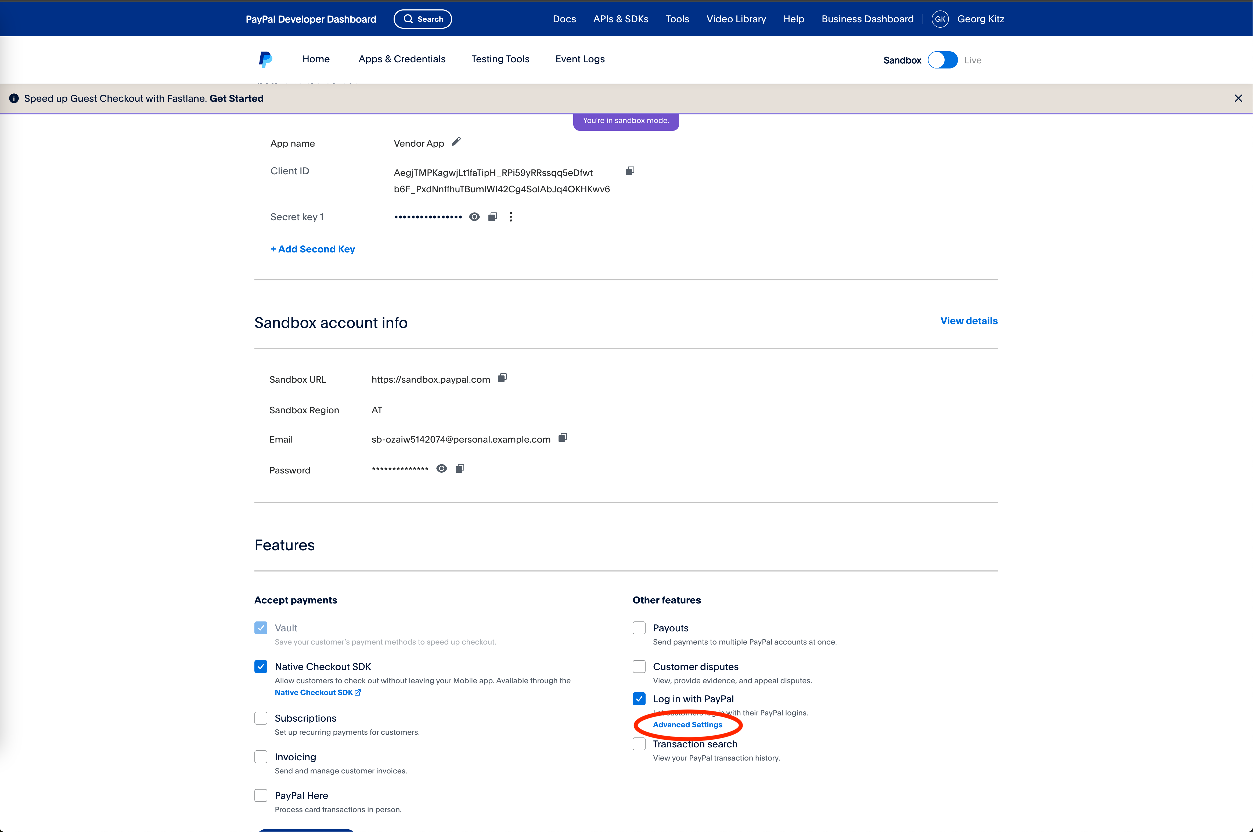Copy the Sandbox URL
The width and height of the screenshot is (1253, 832).
pyautogui.click(x=502, y=378)
